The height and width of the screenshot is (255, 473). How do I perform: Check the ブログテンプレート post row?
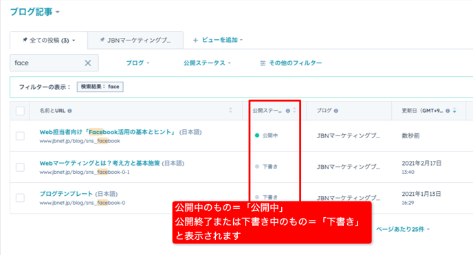coord(20,198)
